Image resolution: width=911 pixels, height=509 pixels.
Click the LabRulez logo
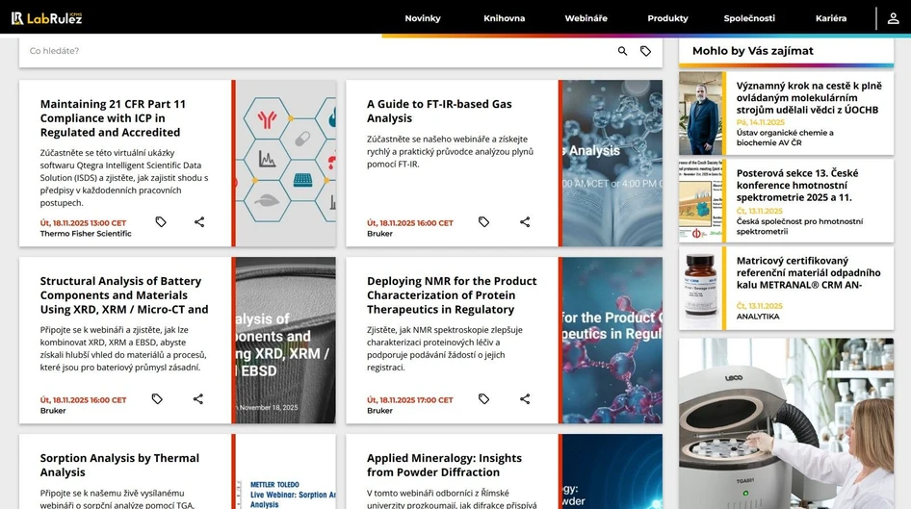47,18
